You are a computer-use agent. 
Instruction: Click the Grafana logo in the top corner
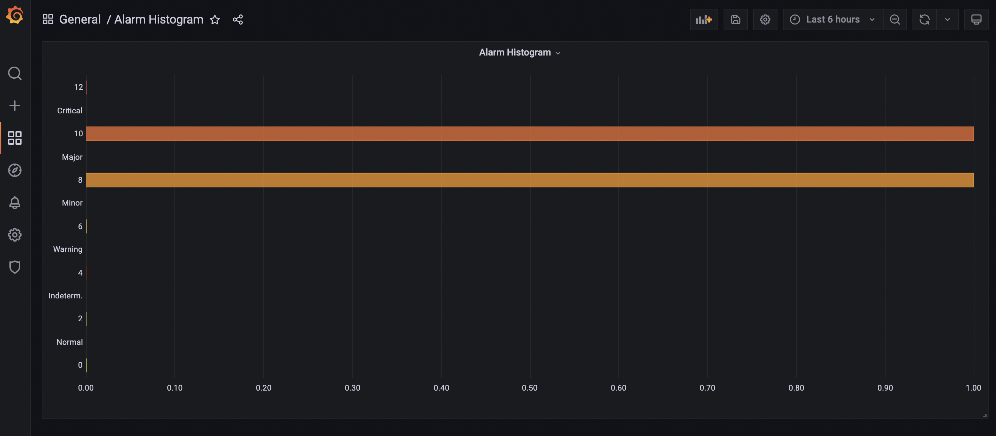point(15,15)
